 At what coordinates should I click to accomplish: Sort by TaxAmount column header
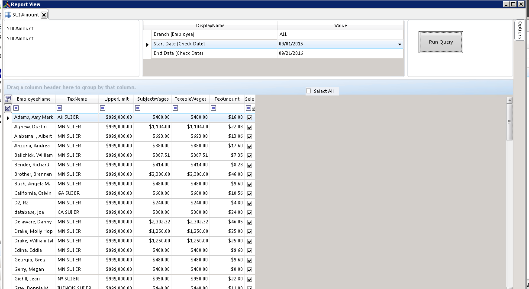[x=227, y=99]
